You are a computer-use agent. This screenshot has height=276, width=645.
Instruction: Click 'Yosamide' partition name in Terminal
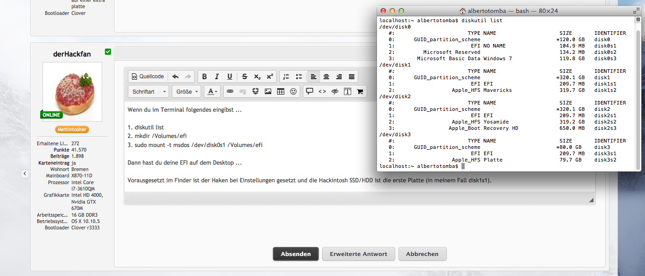click(x=496, y=122)
